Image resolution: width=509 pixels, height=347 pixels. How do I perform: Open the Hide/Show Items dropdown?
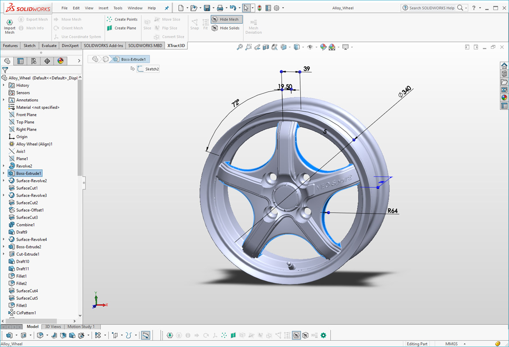316,47
